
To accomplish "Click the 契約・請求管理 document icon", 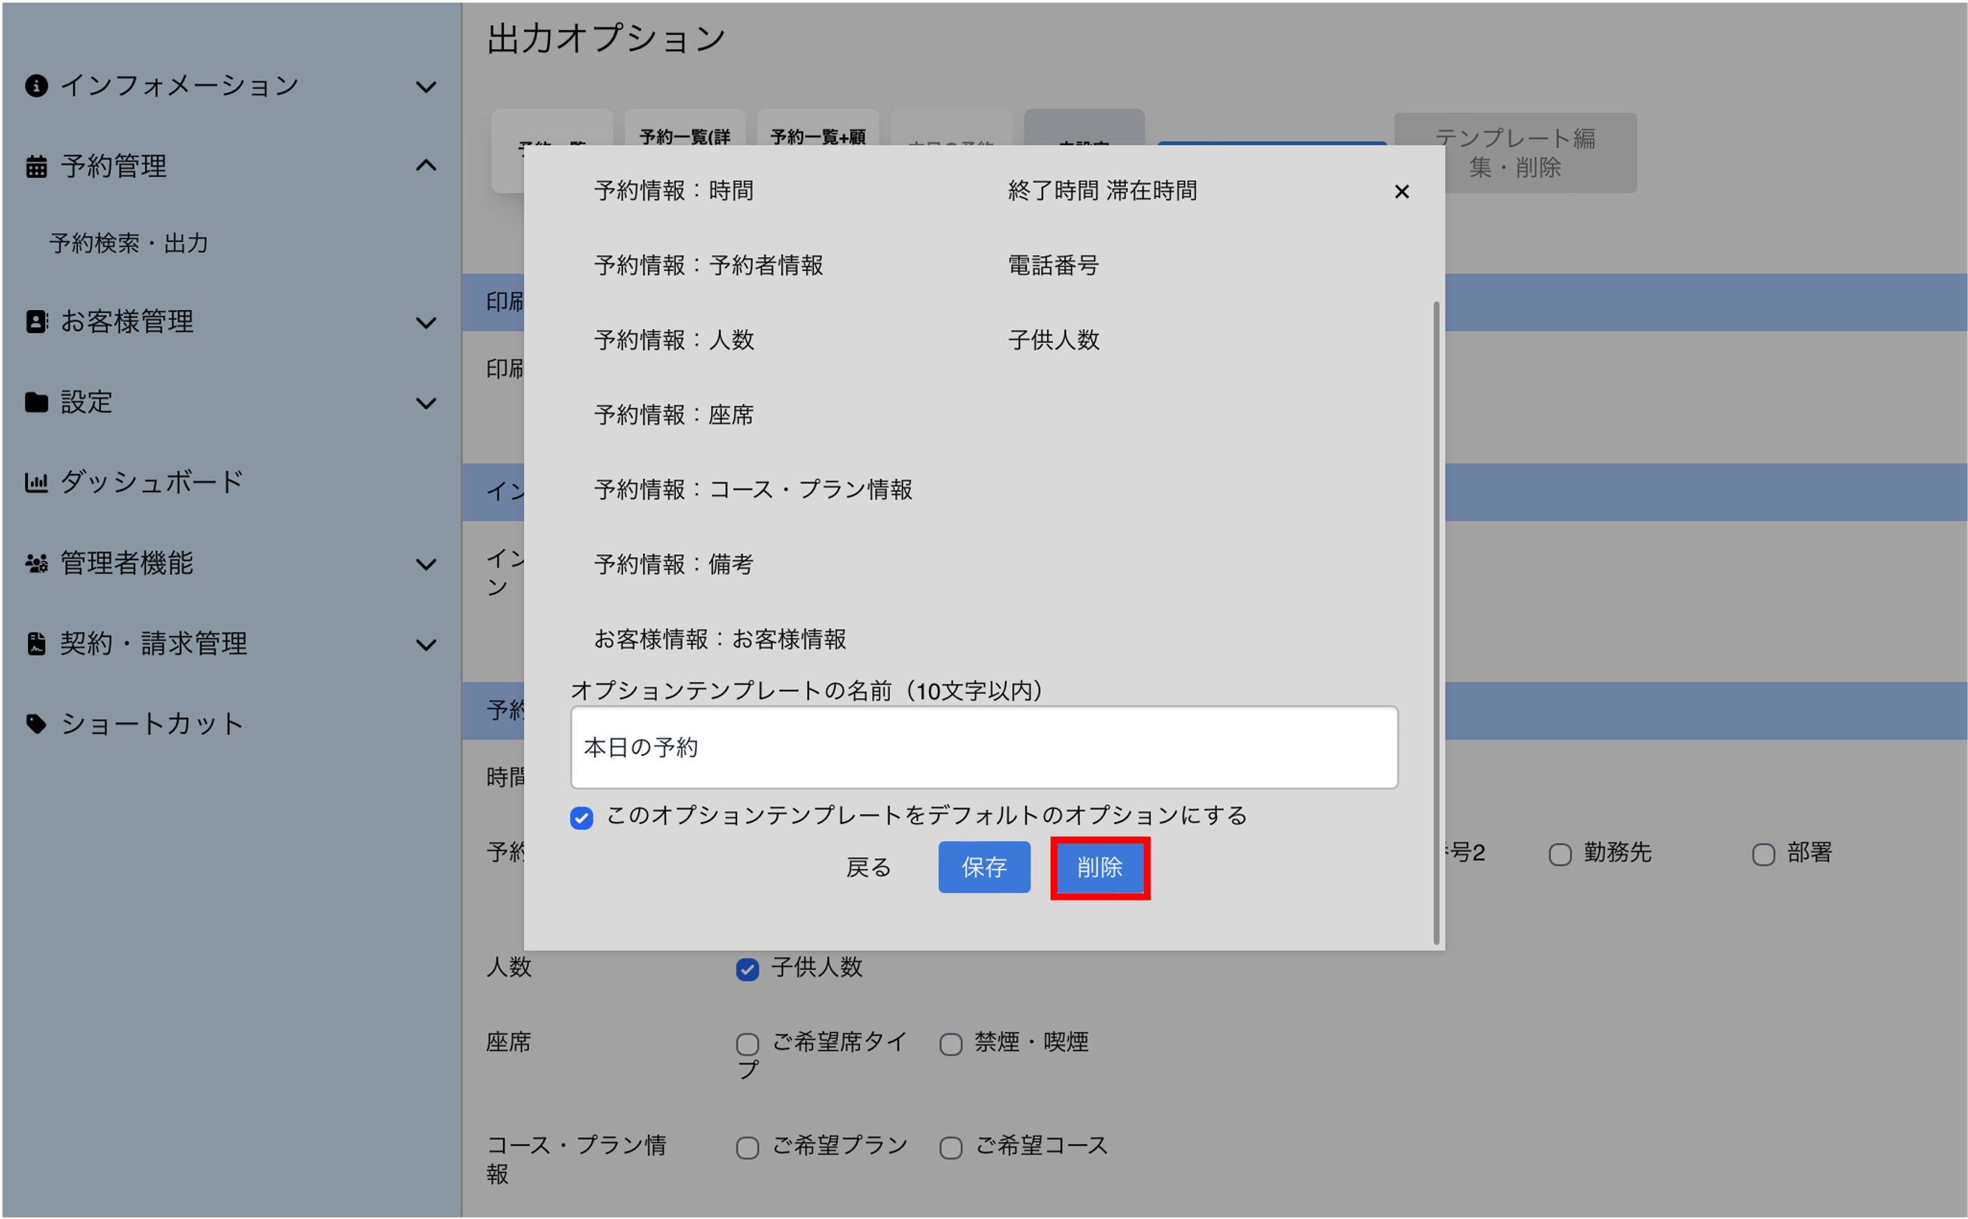I will (36, 643).
